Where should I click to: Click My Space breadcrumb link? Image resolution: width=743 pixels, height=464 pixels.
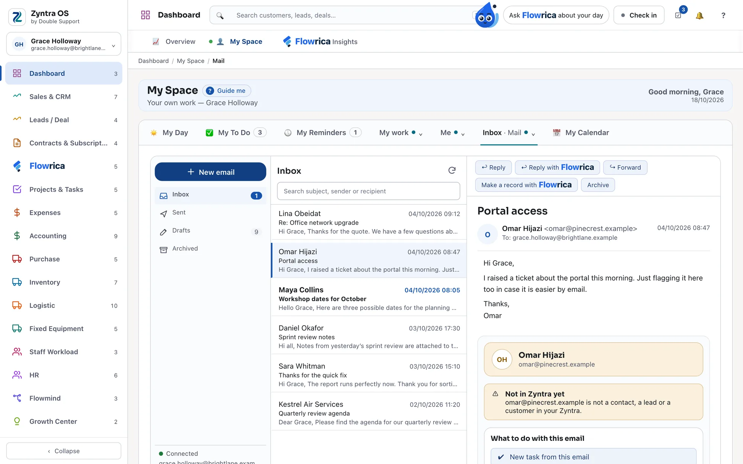(191, 61)
